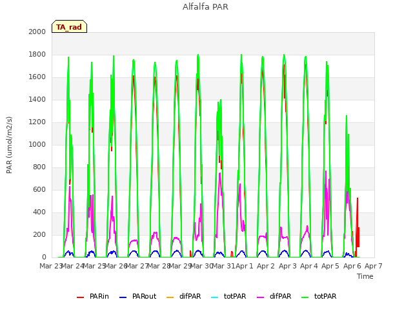This screenshot has height=309, width=413.
Task: Select the difPAR label beside the orange swatch
Action: [190, 296]
